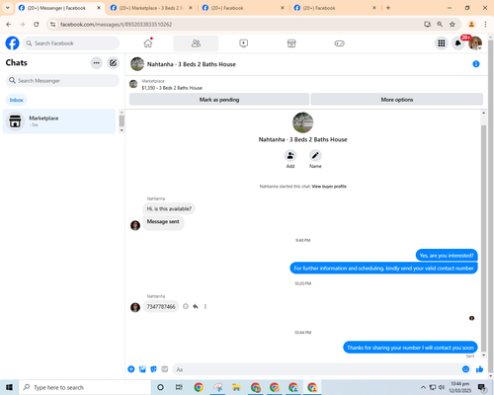This screenshot has height=395, width=494.
Task: Open the account profile picture menu
Action: point(475,43)
